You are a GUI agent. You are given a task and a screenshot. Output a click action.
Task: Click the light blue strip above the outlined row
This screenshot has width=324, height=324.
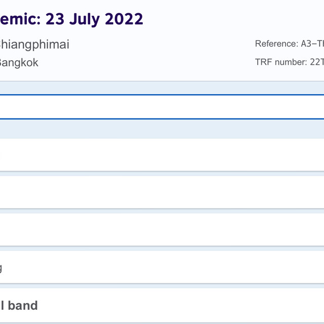[x=162, y=88]
